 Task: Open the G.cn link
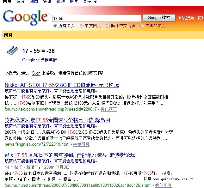36,73
